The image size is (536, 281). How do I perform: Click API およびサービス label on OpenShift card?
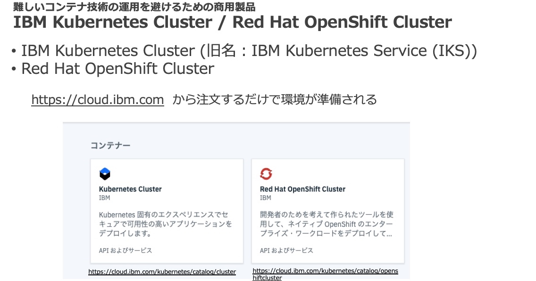pos(286,250)
